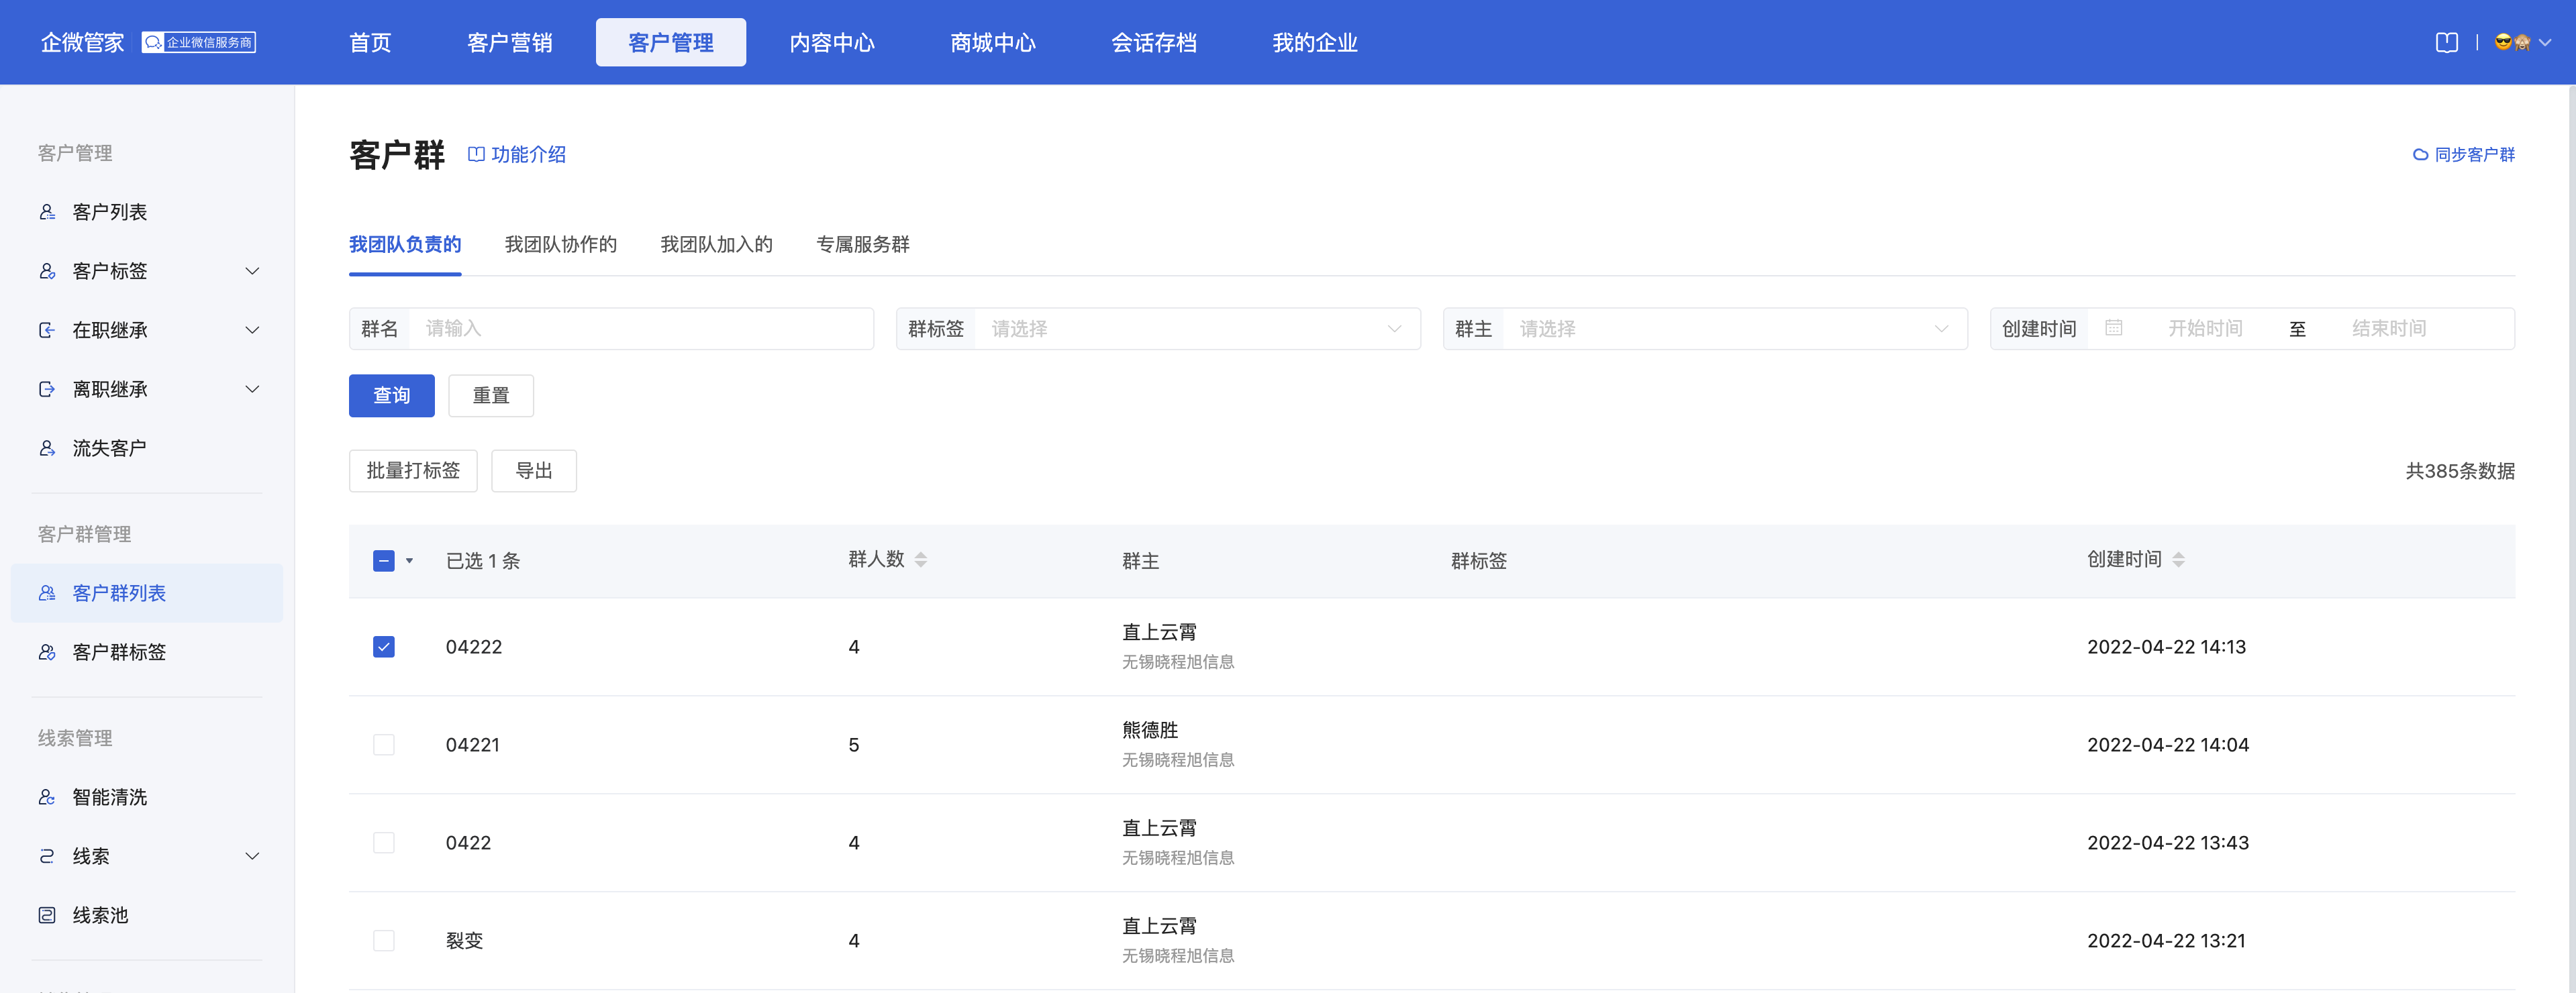Open the user avatar emoji menu

[x=2512, y=42]
